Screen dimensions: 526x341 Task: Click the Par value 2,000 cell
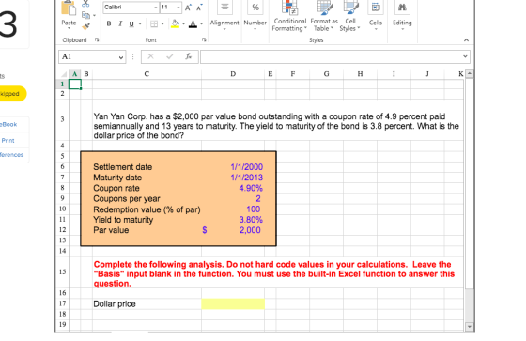[x=250, y=230]
